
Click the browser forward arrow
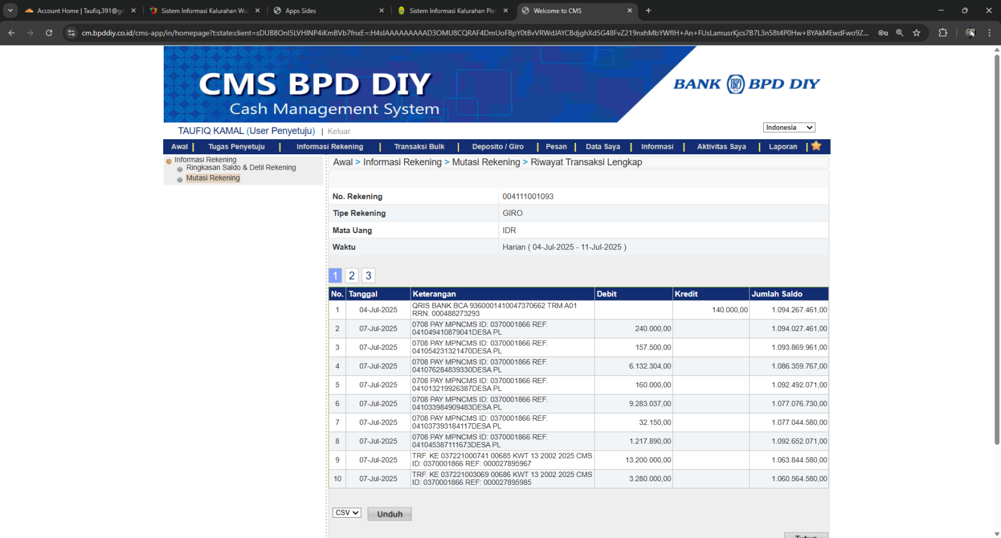click(x=30, y=33)
